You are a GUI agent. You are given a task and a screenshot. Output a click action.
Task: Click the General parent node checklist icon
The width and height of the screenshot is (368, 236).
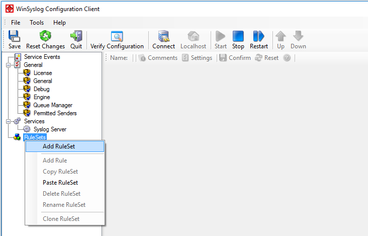[17, 64]
